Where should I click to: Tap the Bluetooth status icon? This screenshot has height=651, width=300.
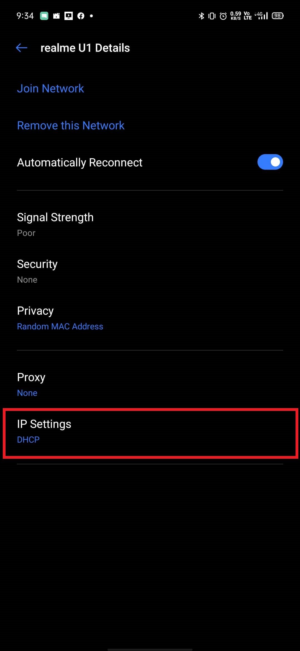[x=201, y=16]
